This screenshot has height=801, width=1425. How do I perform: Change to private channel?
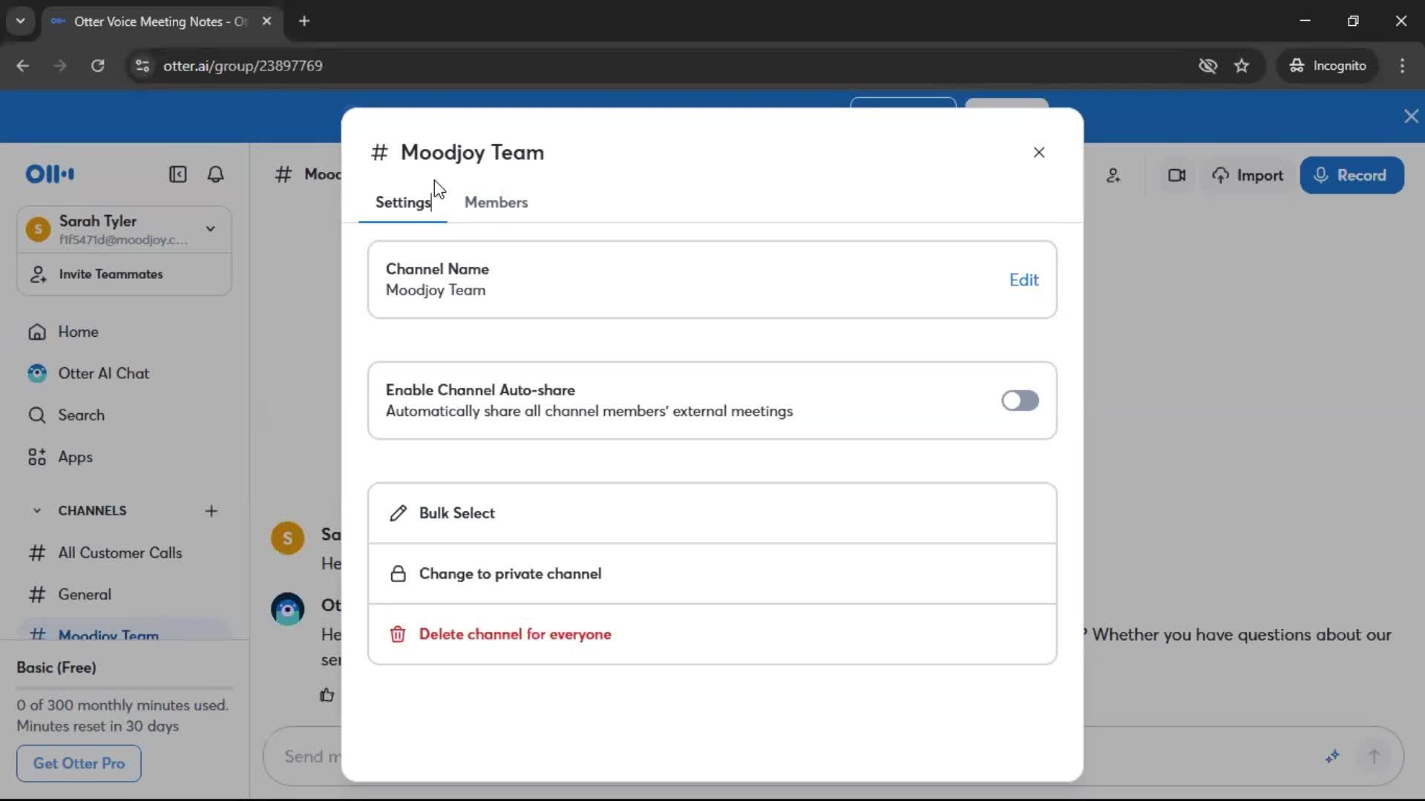712,574
